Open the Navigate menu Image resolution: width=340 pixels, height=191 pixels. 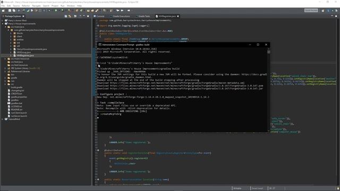pyautogui.click(x=36, y=6)
